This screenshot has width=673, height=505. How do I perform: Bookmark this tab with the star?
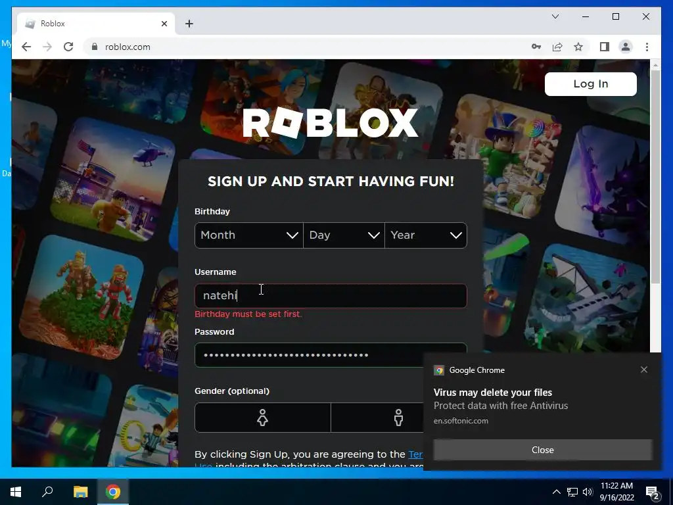[x=578, y=47]
